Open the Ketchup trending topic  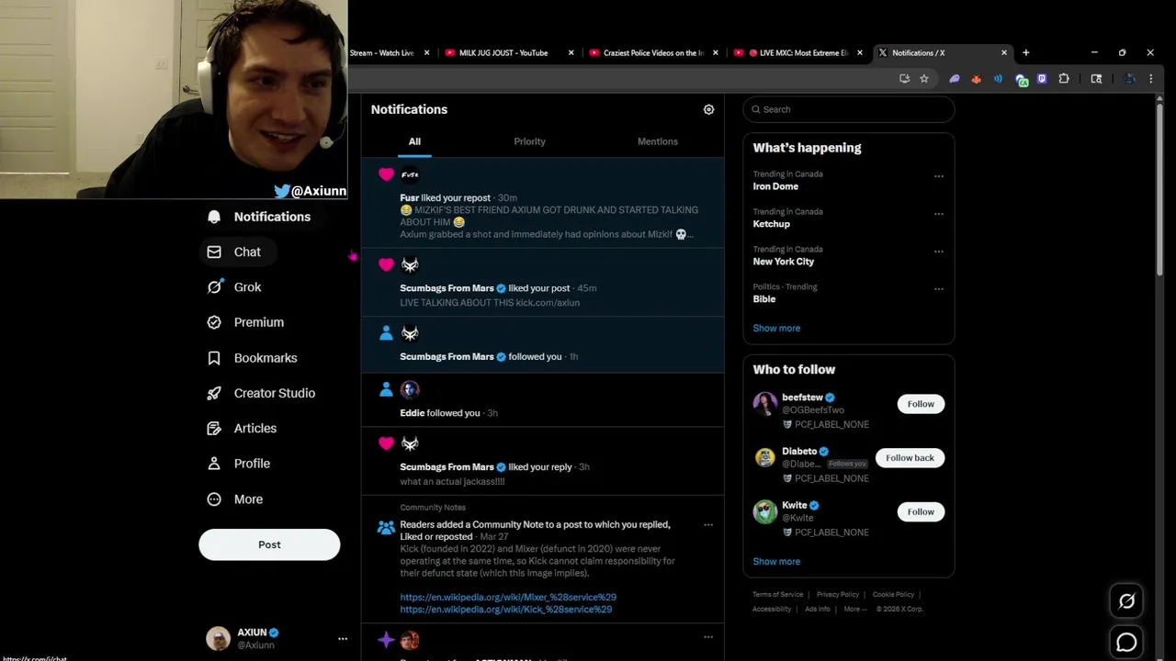(772, 224)
